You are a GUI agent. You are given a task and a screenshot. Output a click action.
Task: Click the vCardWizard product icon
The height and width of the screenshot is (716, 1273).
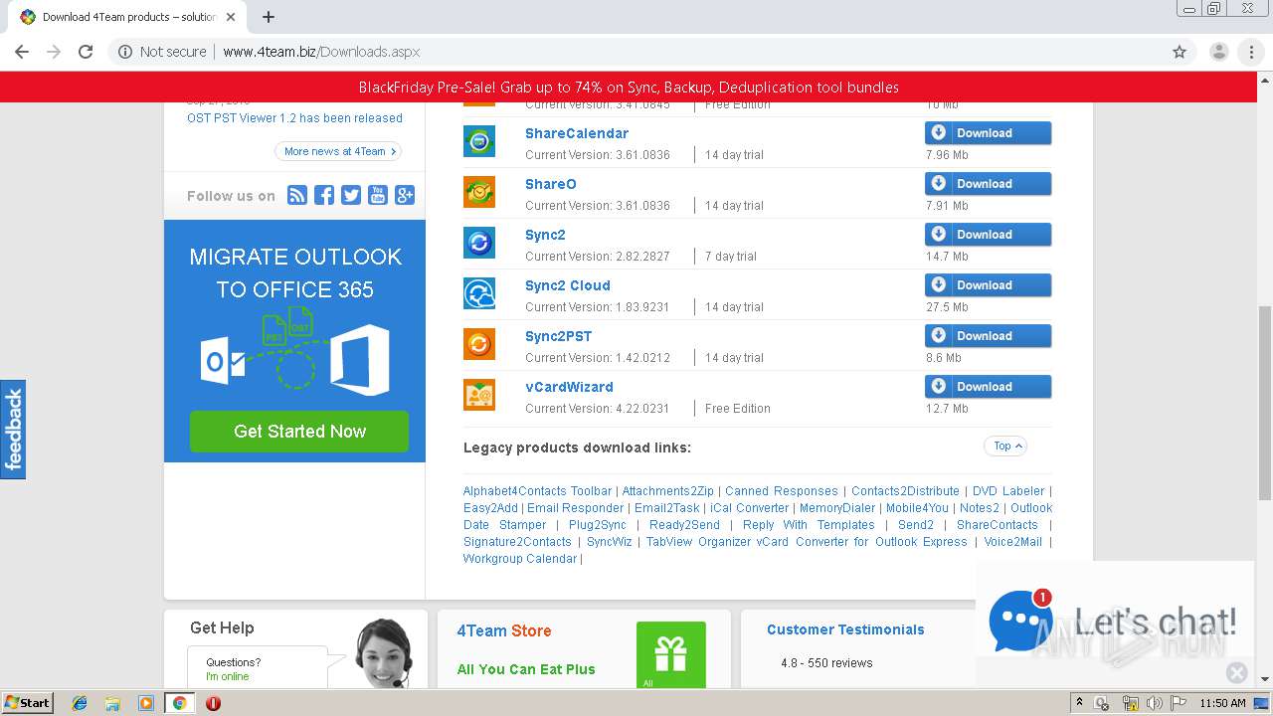click(x=479, y=395)
